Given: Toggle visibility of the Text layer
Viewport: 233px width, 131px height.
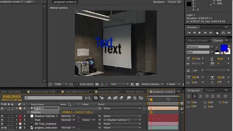Looking at the screenshot, I should click(x=2, y=120).
